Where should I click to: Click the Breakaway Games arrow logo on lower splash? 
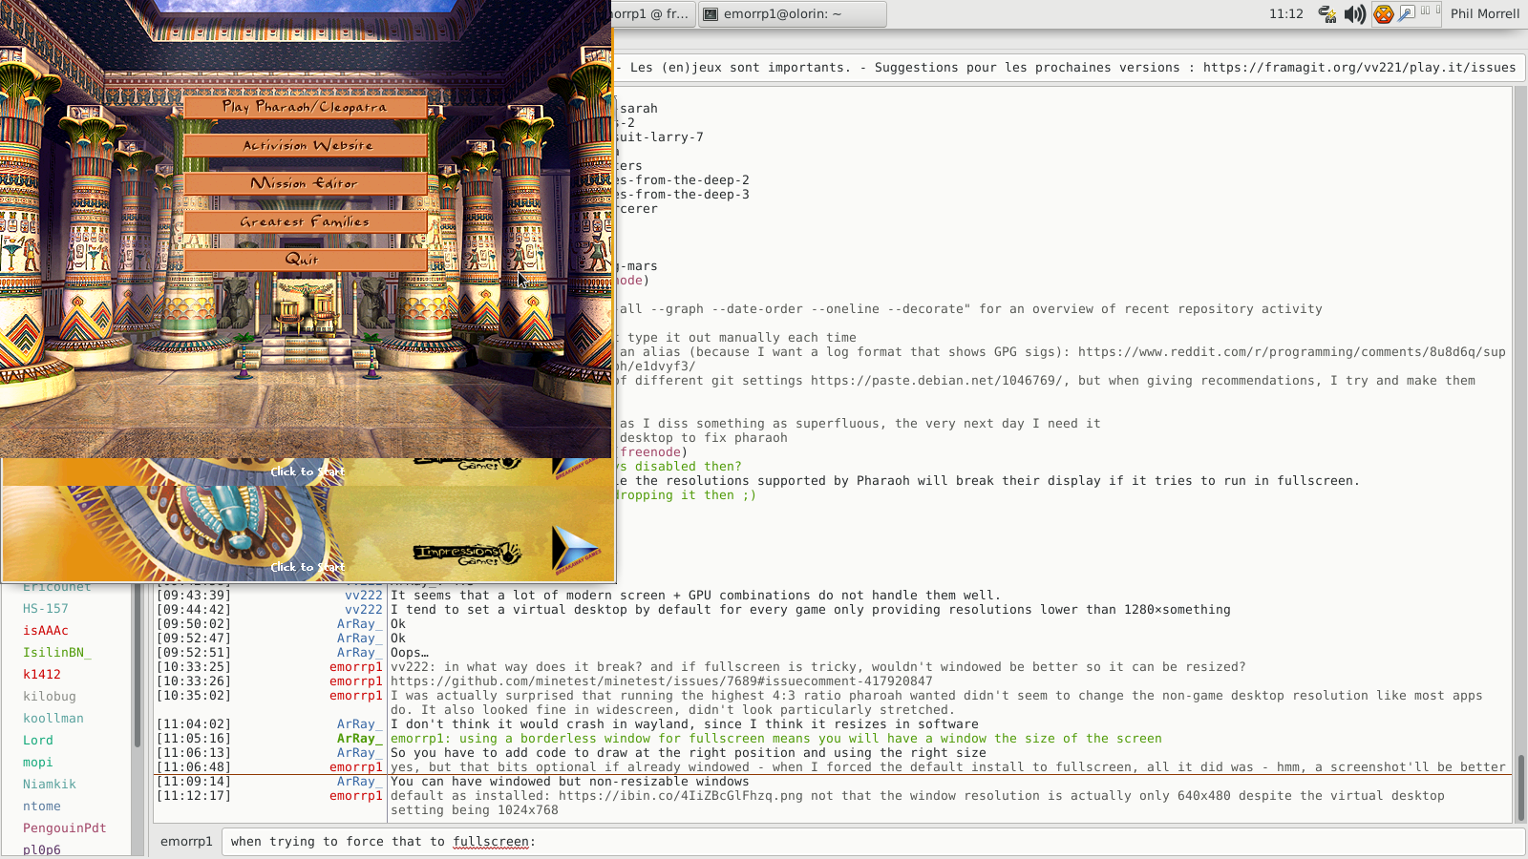(x=576, y=550)
